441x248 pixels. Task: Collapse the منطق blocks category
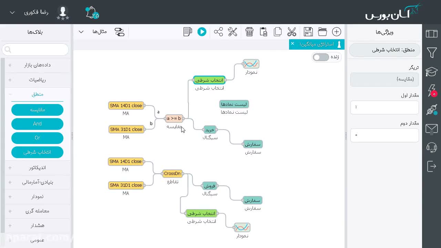coord(37,94)
